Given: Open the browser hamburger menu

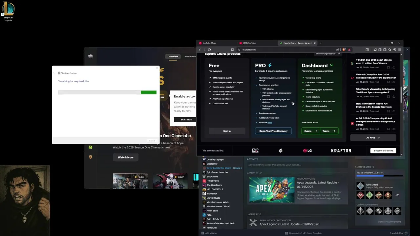Looking at the screenshot, I should pyautogui.click(x=399, y=49).
